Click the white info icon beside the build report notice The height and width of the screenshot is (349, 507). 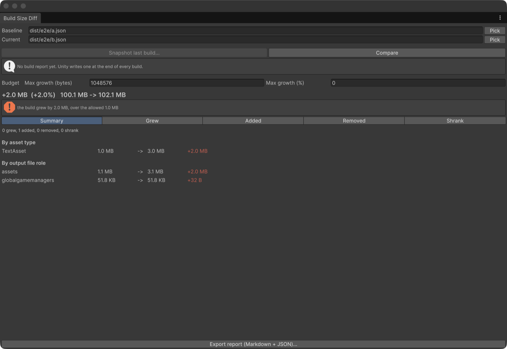click(x=10, y=66)
